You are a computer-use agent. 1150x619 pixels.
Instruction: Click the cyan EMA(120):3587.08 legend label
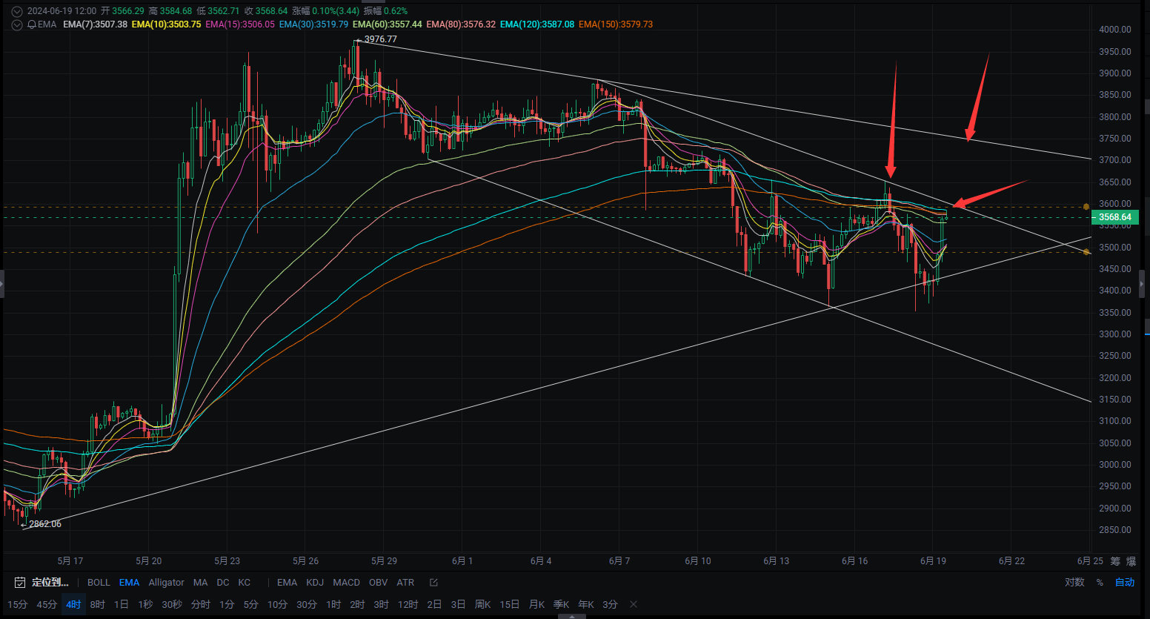[537, 24]
